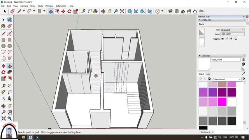Click the Area value field

point(233,34)
